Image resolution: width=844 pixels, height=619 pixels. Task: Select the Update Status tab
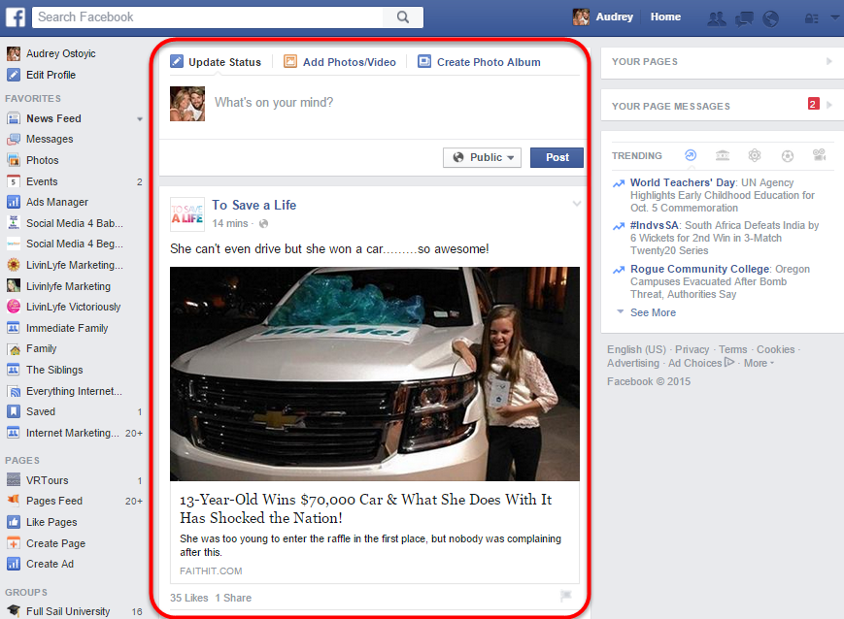click(216, 62)
